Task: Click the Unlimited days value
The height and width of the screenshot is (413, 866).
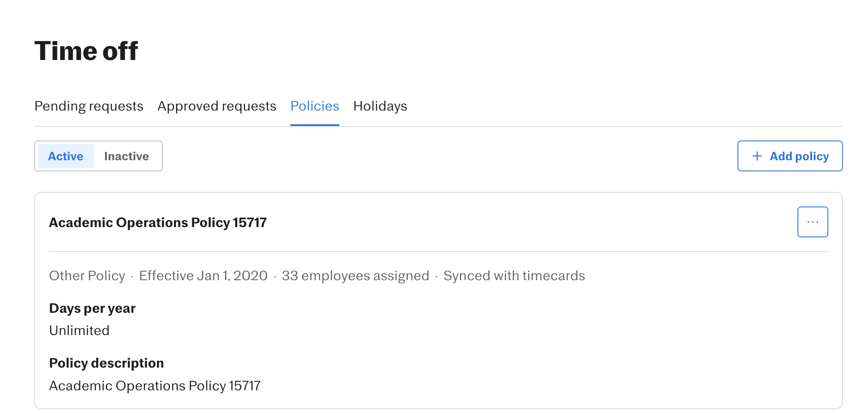Action: tap(79, 331)
